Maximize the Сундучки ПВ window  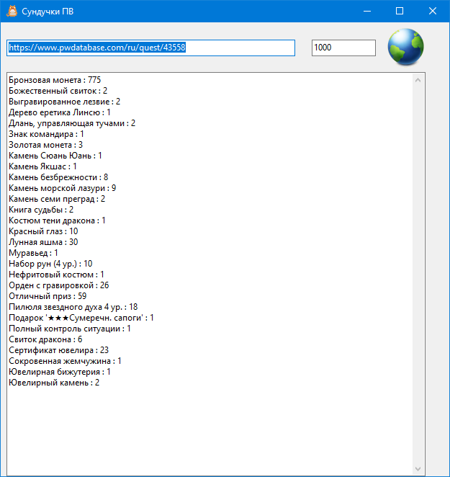pos(400,11)
